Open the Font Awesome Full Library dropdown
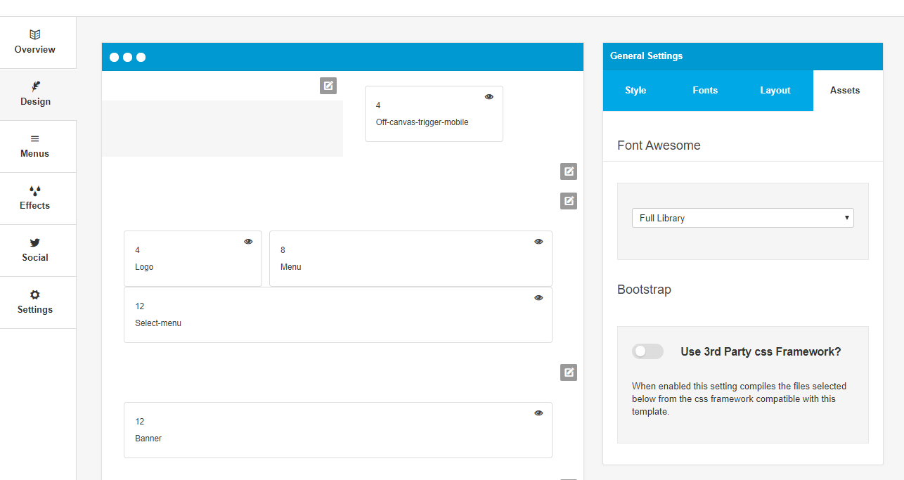 [743, 218]
